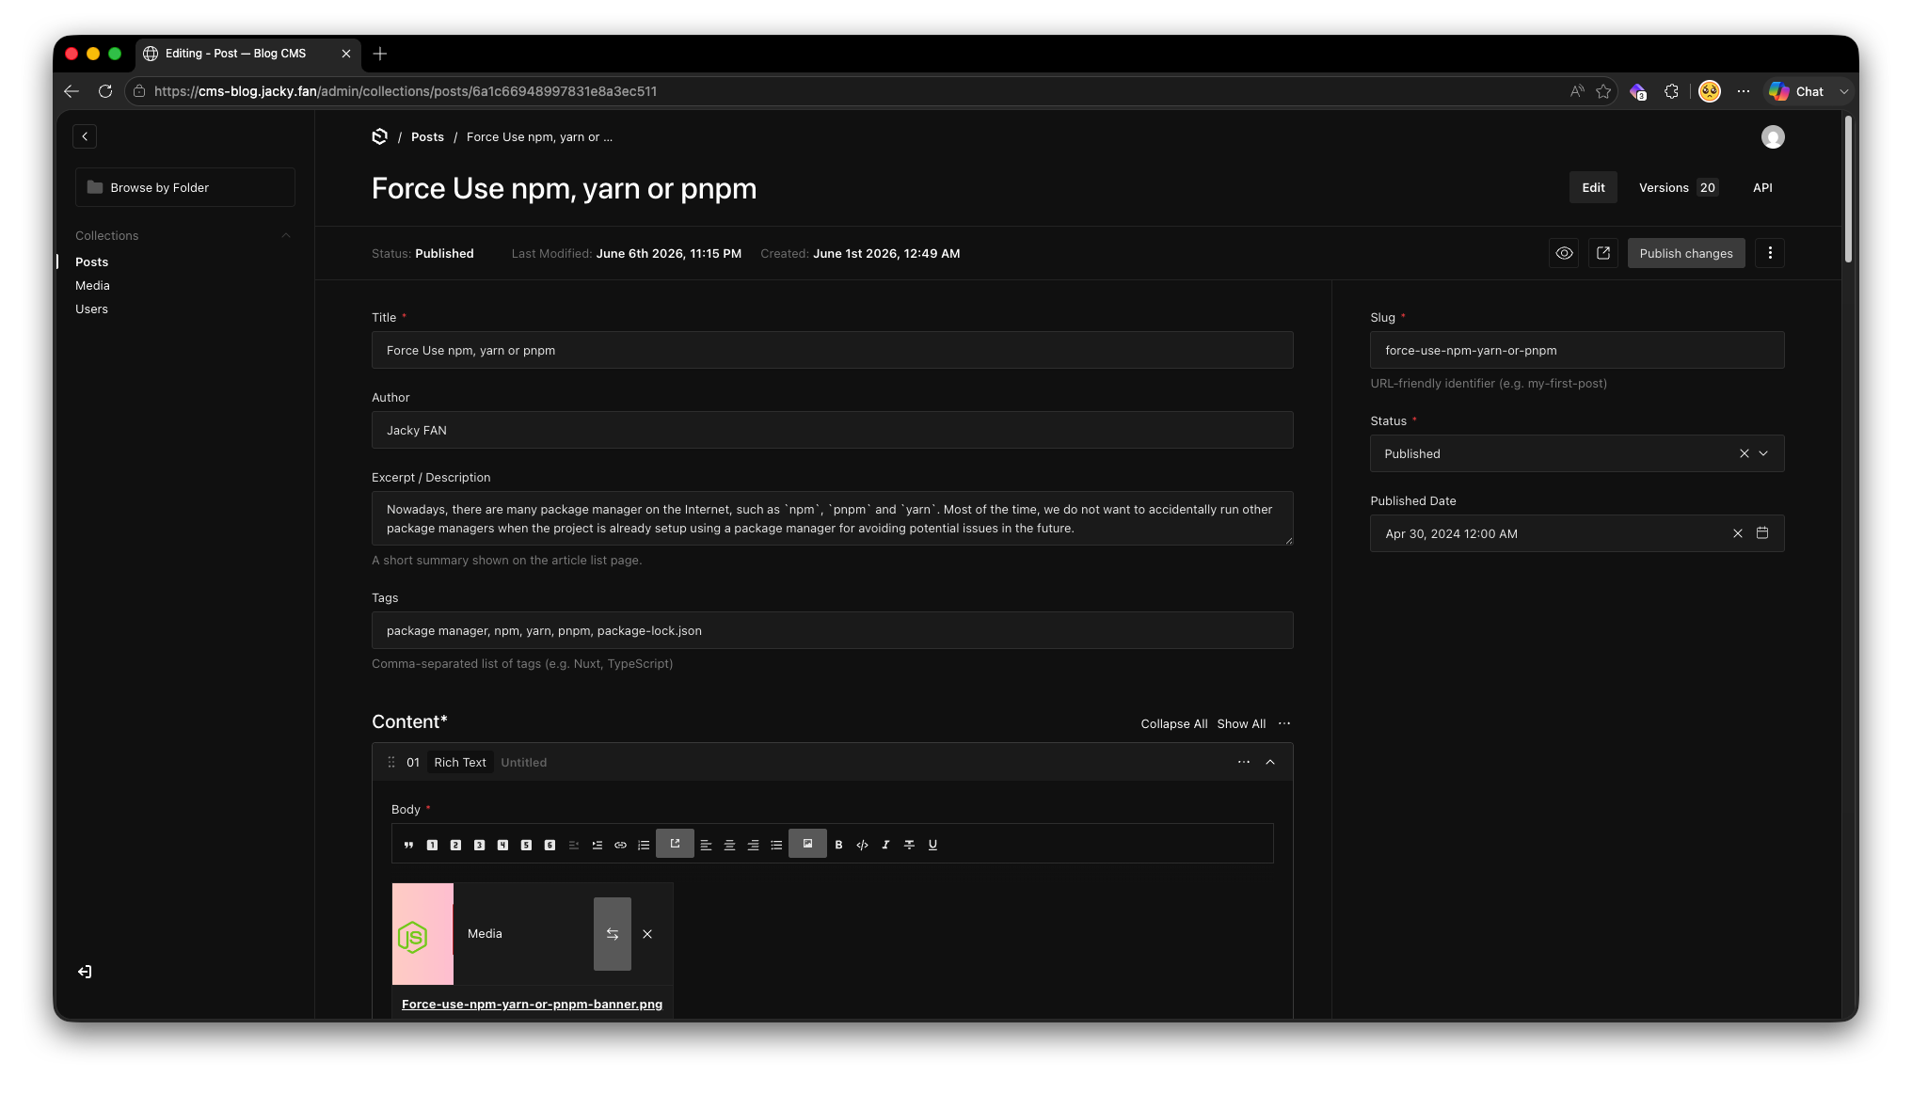Add page to favorites star icon
This screenshot has width=1912, height=1093.
[x=1603, y=91]
